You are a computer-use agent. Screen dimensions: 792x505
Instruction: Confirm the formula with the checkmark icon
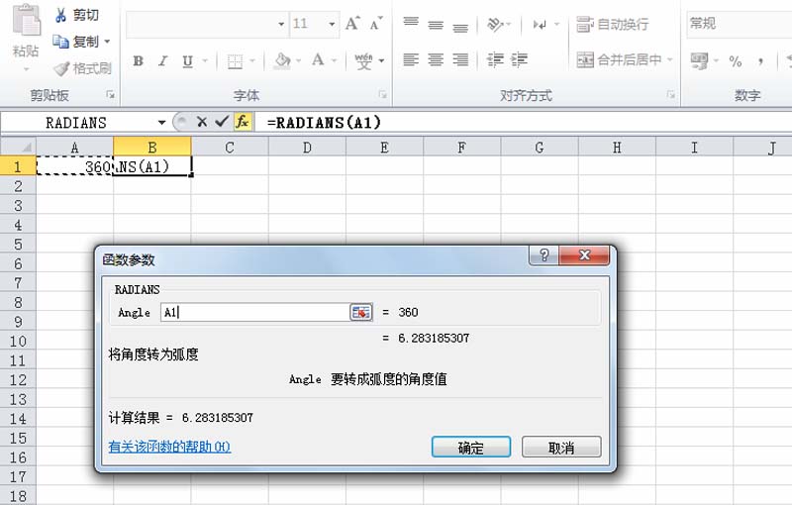[x=222, y=122]
